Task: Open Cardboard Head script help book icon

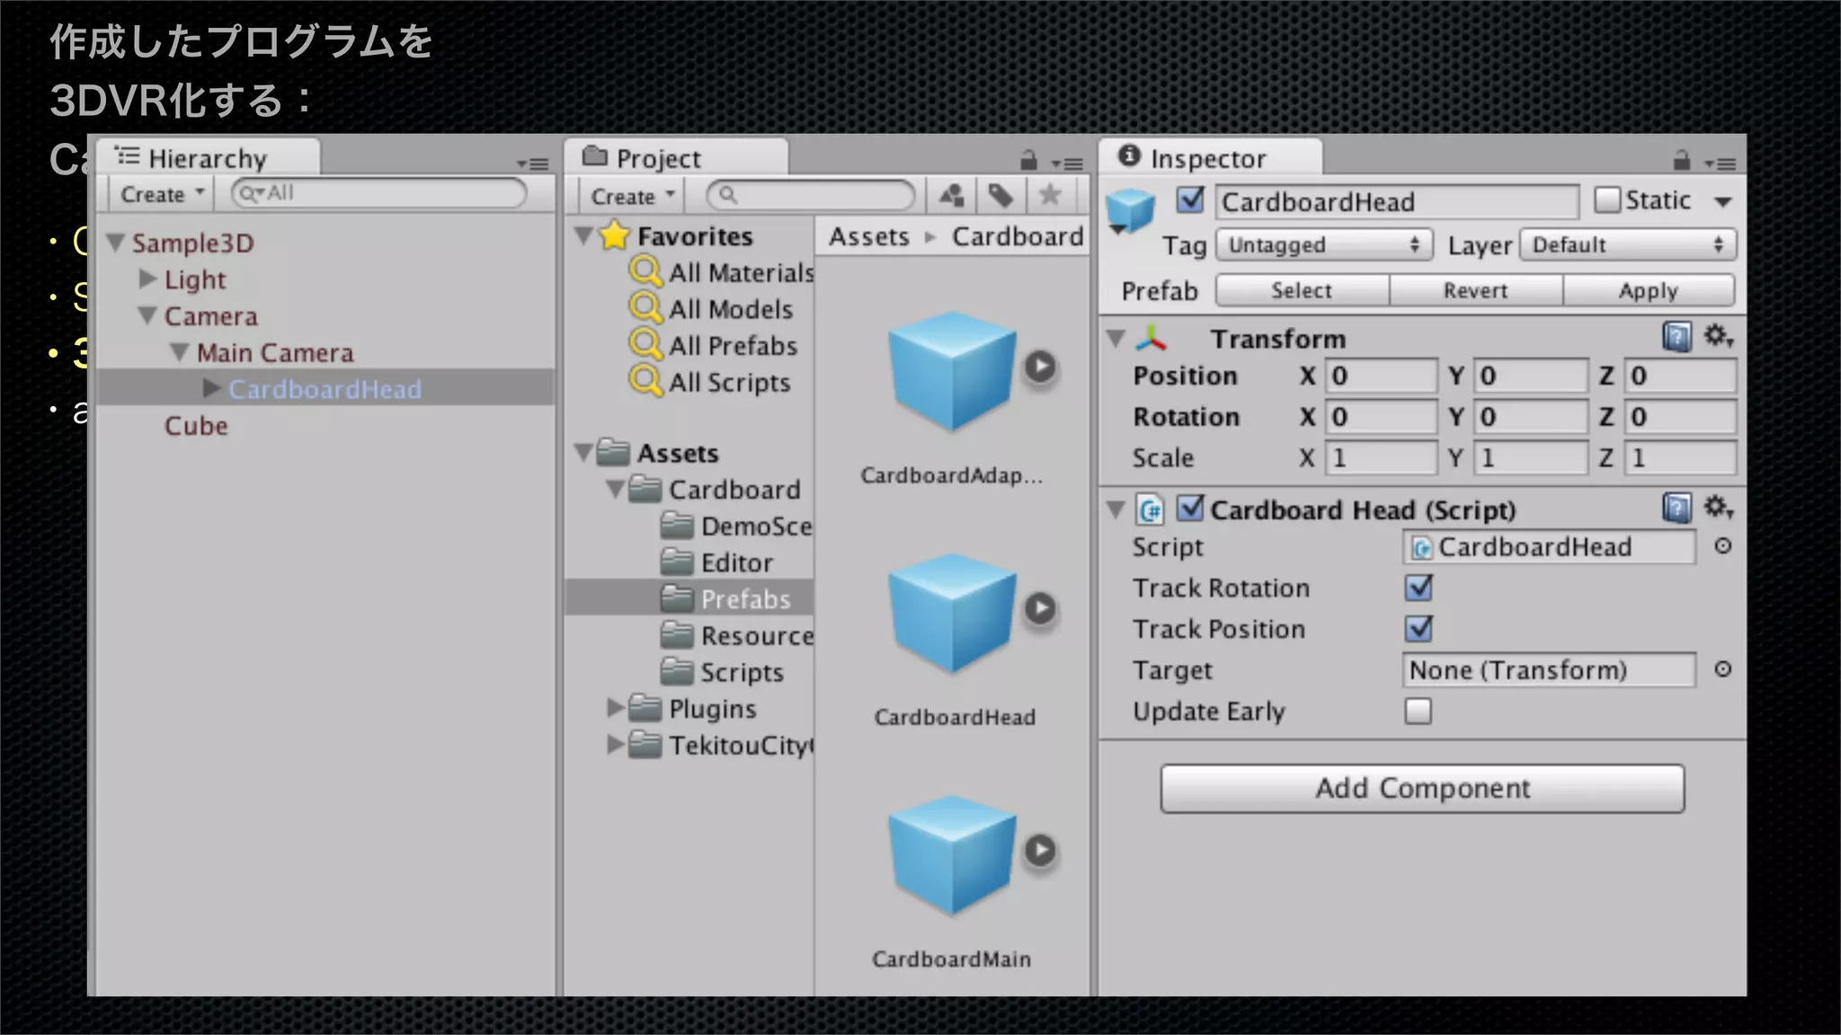Action: coord(1676,509)
